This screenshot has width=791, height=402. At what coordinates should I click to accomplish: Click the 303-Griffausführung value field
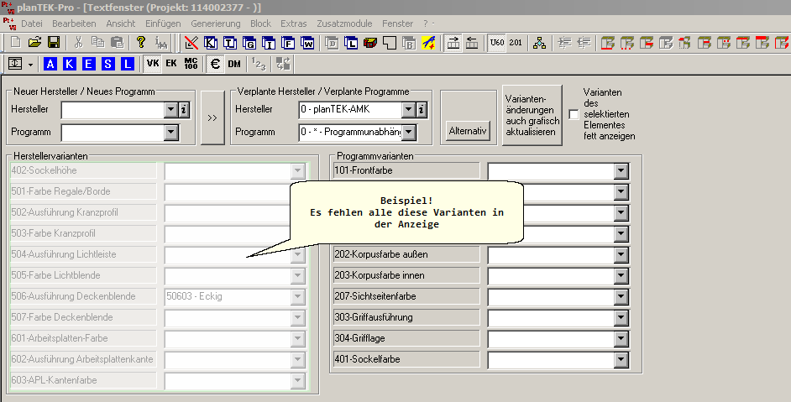point(551,318)
